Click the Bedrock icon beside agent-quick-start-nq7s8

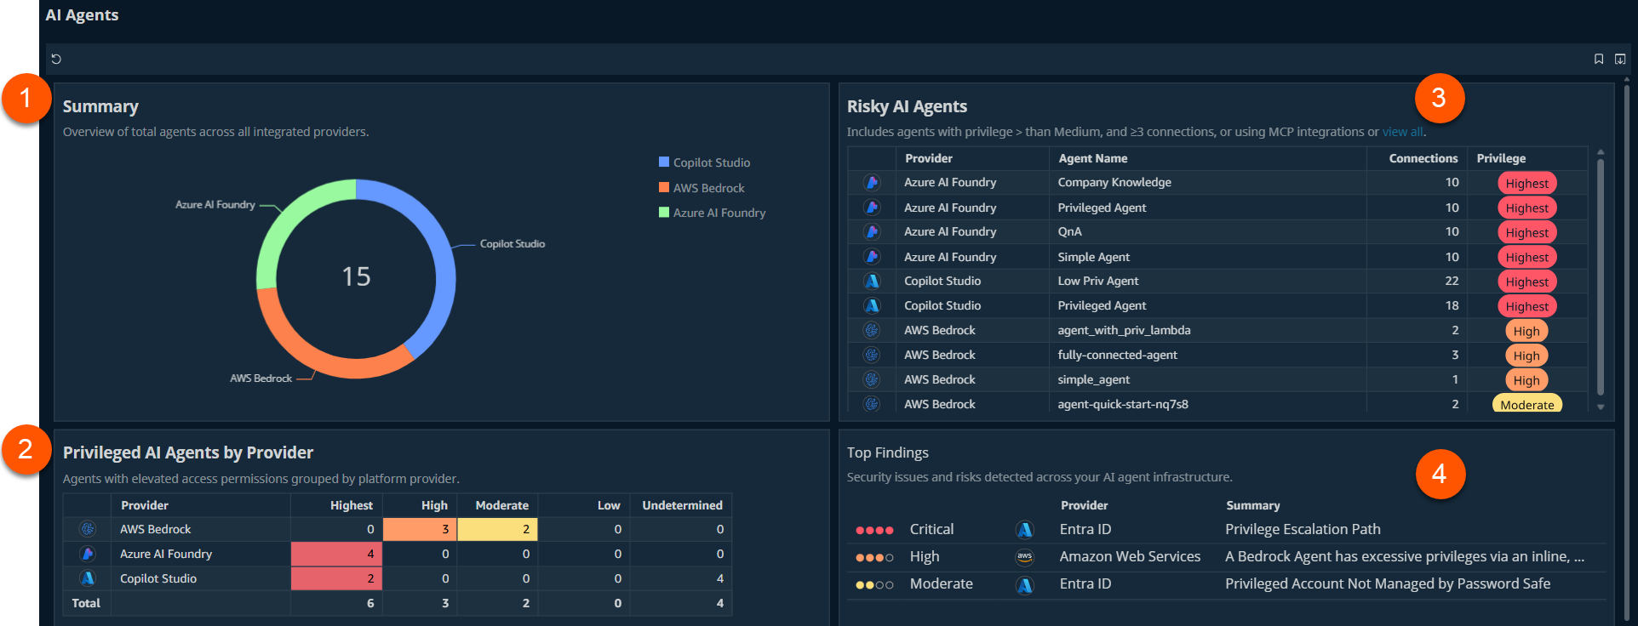tap(872, 404)
